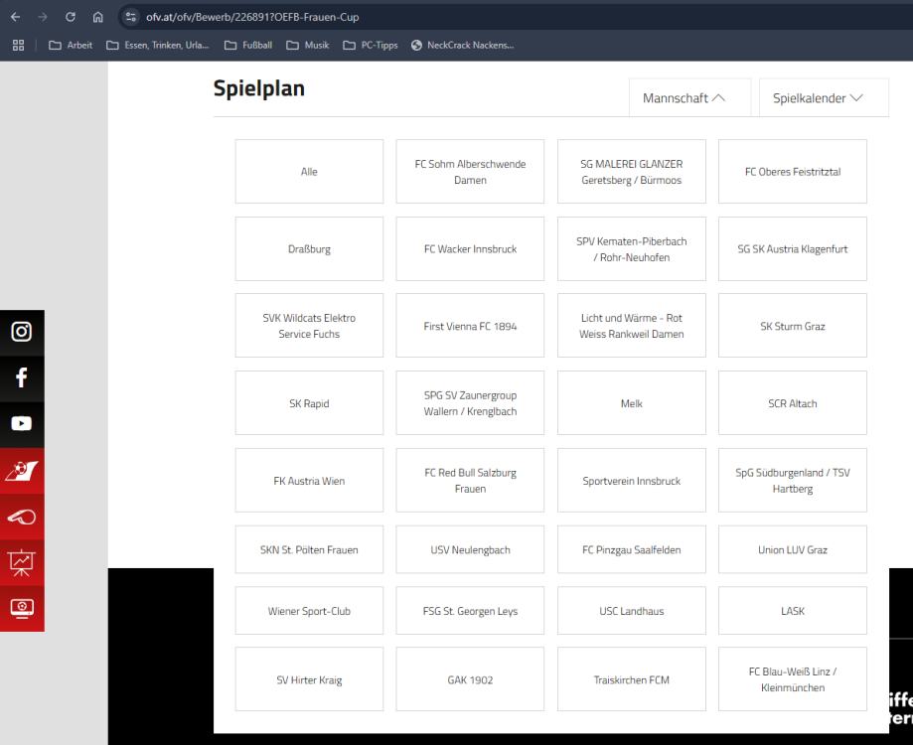The image size is (913, 745).
Task: Go to the browser home page icon
Action: (x=97, y=17)
